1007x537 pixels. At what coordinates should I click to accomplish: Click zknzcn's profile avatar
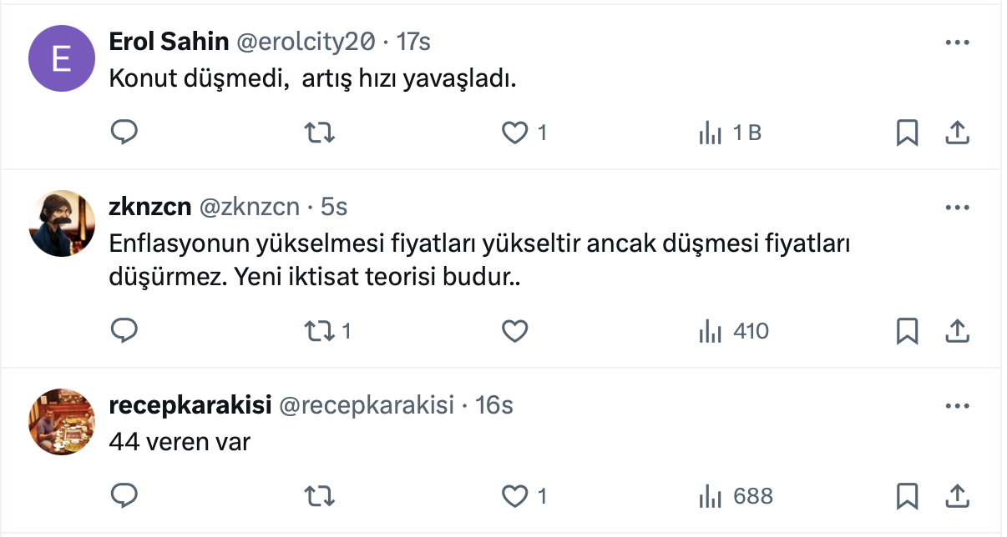click(62, 223)
